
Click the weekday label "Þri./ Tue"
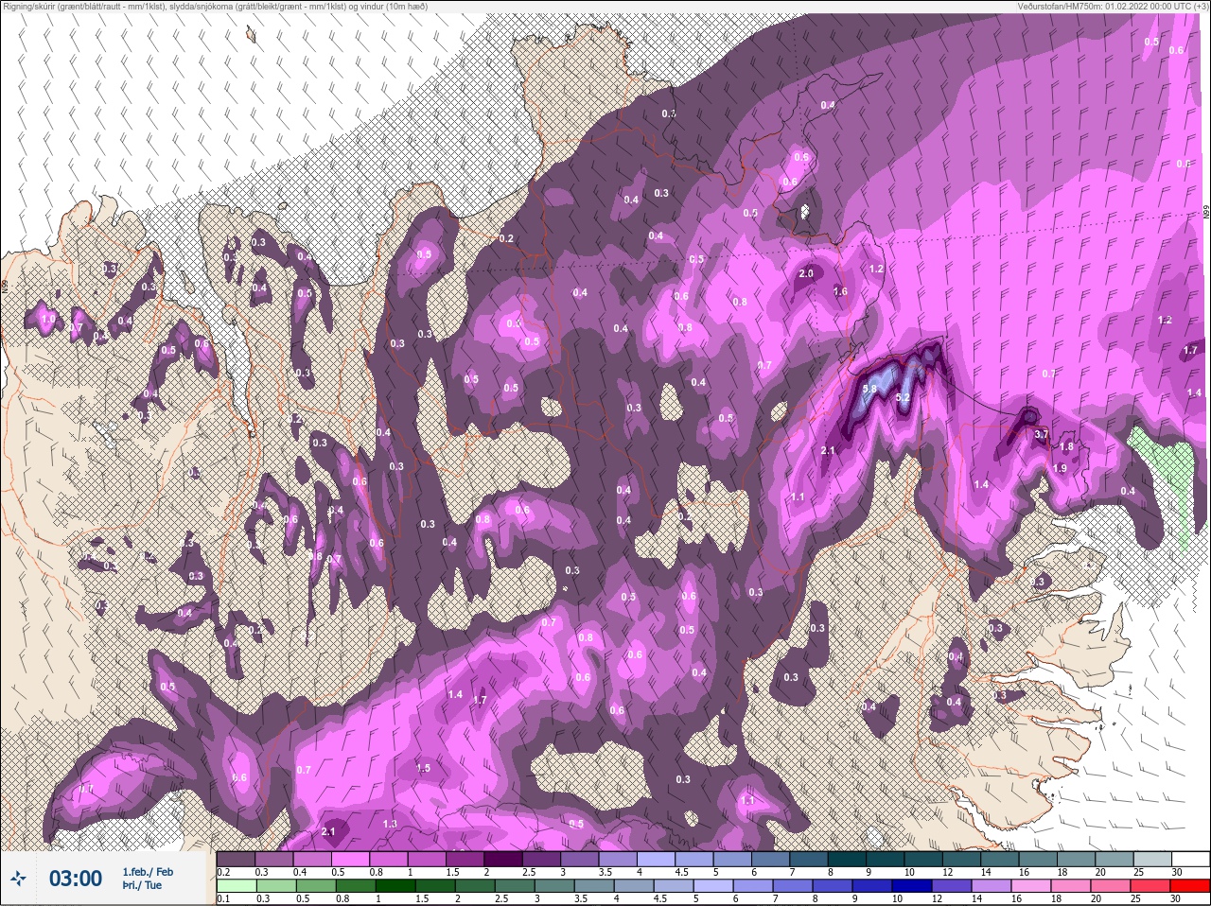click(x=142, y=885)
